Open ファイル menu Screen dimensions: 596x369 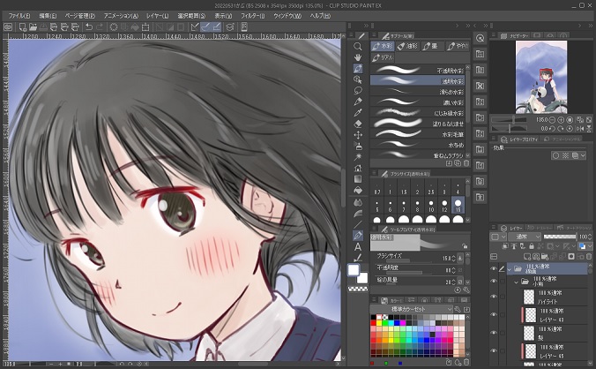(19, 16)
